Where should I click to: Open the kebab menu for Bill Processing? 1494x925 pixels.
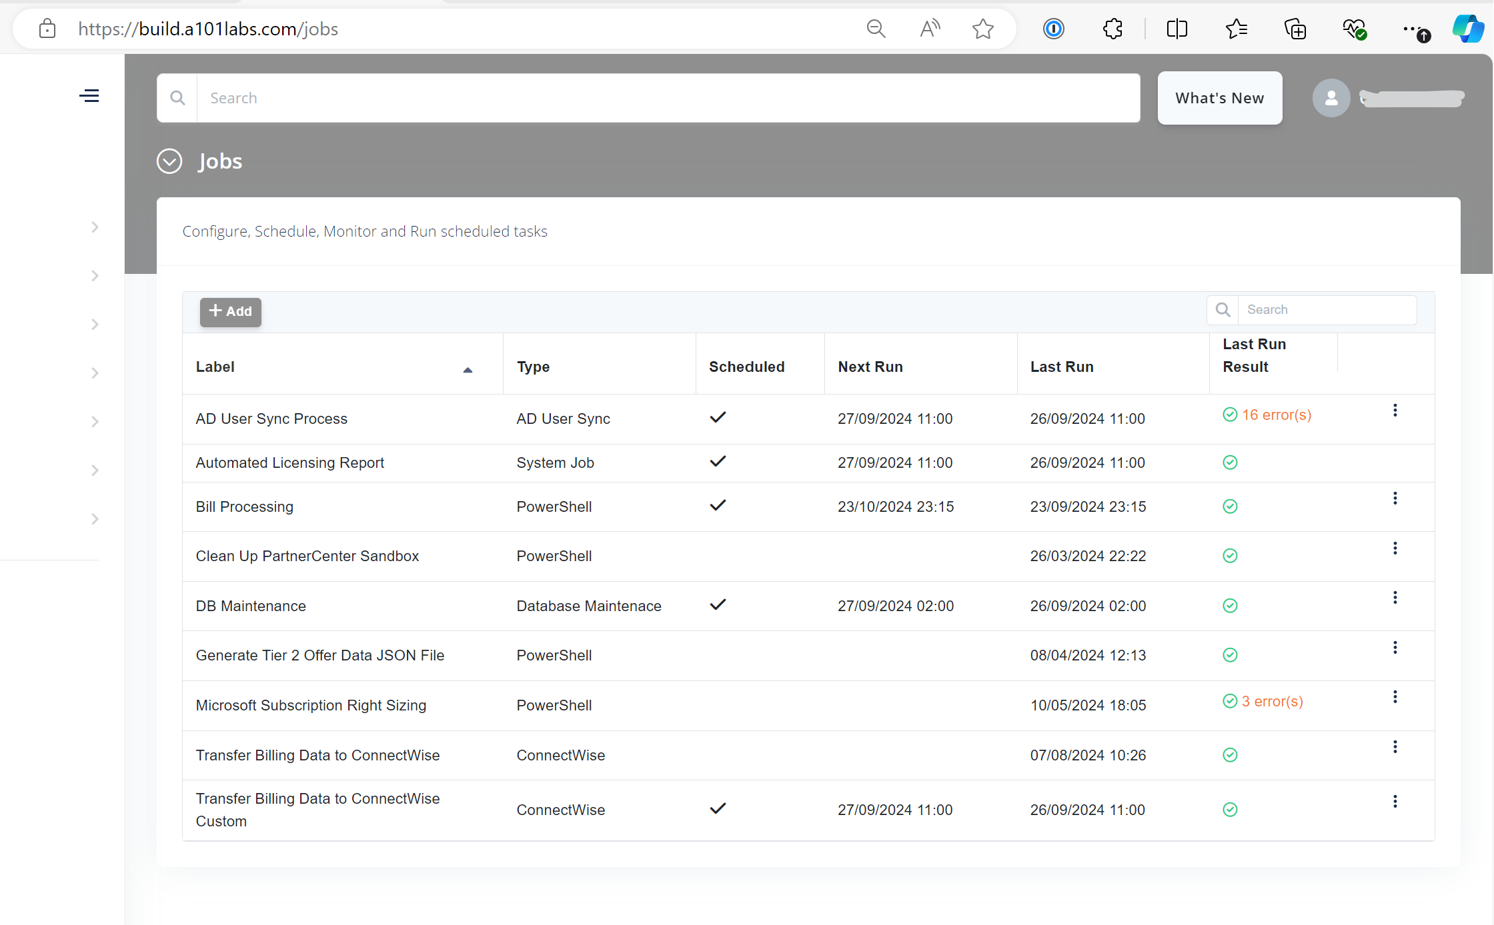(1395, 498)
